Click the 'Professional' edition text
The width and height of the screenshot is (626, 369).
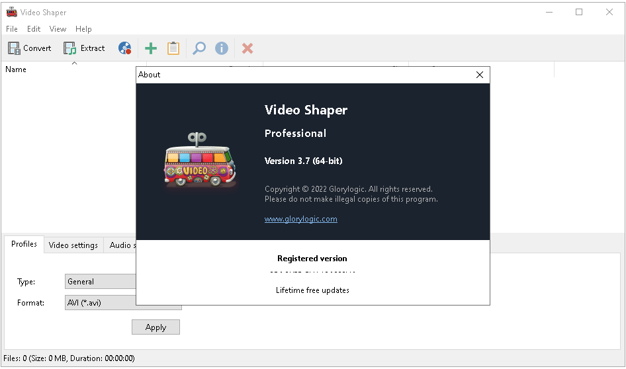295,133
